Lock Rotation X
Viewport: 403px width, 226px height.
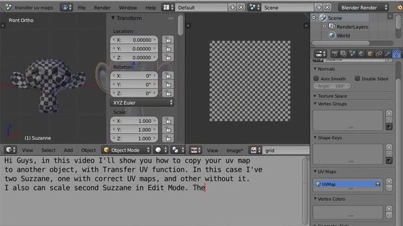click(x=168, y=76)
